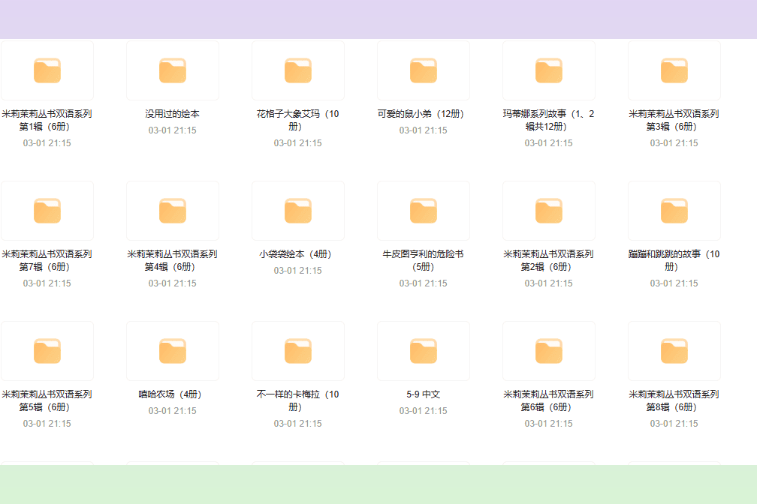This screenshot has width=757, height=504.
Task: Open the 5-9 中文 folder icon
Action: (424, 351)
